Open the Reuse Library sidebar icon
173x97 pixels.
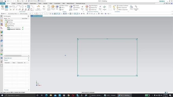pyautogui.click(x=2, y=32)
